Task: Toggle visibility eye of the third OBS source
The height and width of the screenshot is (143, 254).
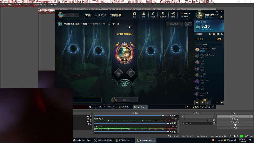Action: point(88,121)
